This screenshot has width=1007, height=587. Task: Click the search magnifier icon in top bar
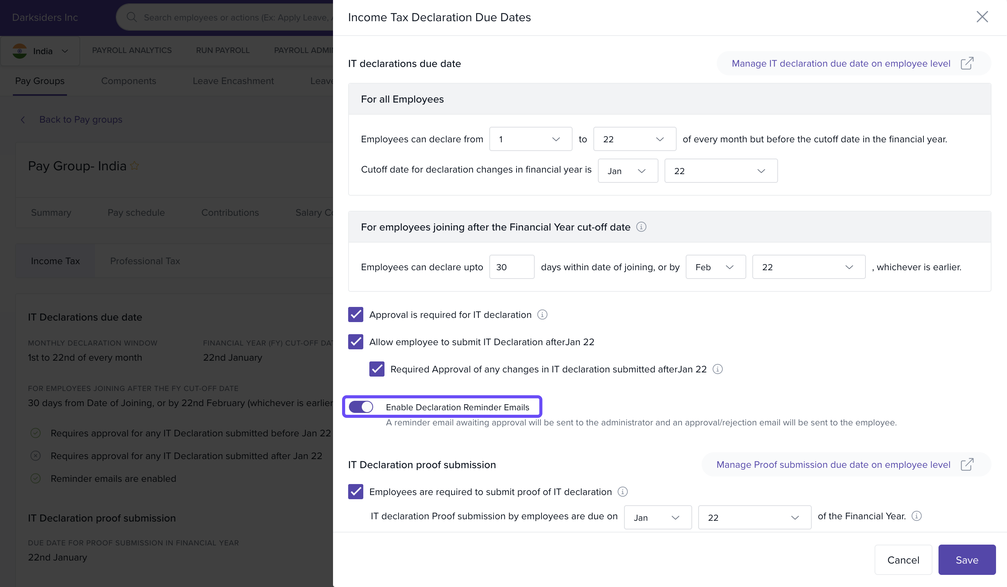click(131, 17)
